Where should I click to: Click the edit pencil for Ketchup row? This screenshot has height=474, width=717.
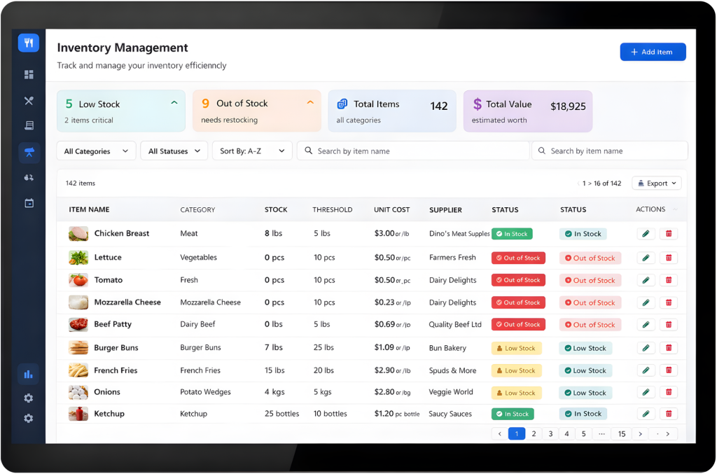click(x=646, y=414)
